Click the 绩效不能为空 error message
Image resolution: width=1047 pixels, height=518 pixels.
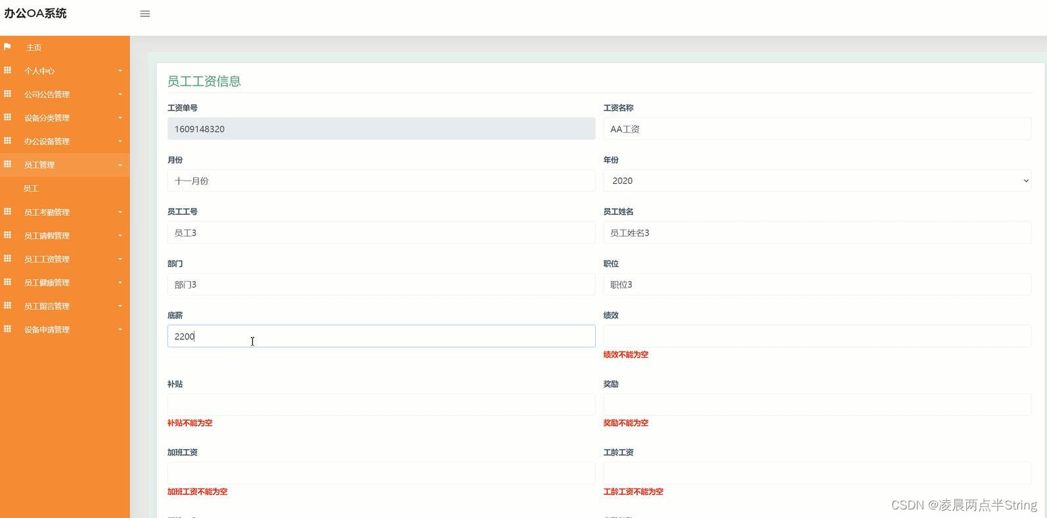625,355
